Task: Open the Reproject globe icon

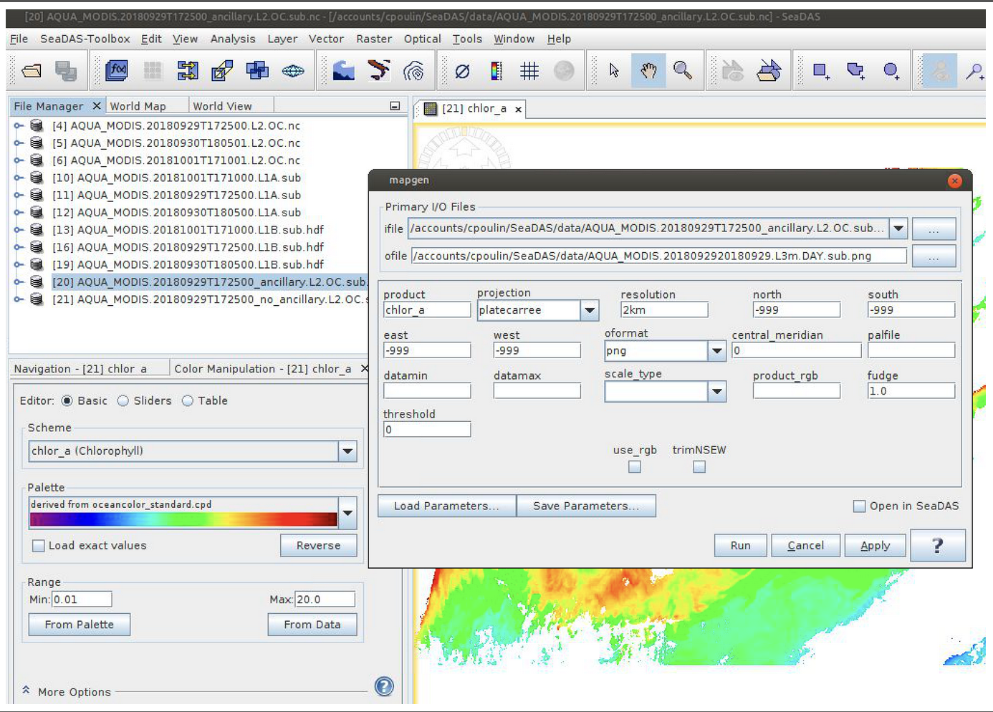Action: click(x=293, y=70)
